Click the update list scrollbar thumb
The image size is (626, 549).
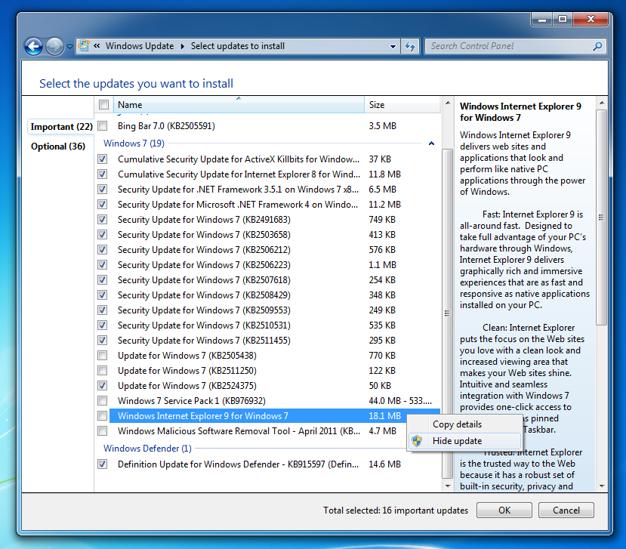pos(448,313)
